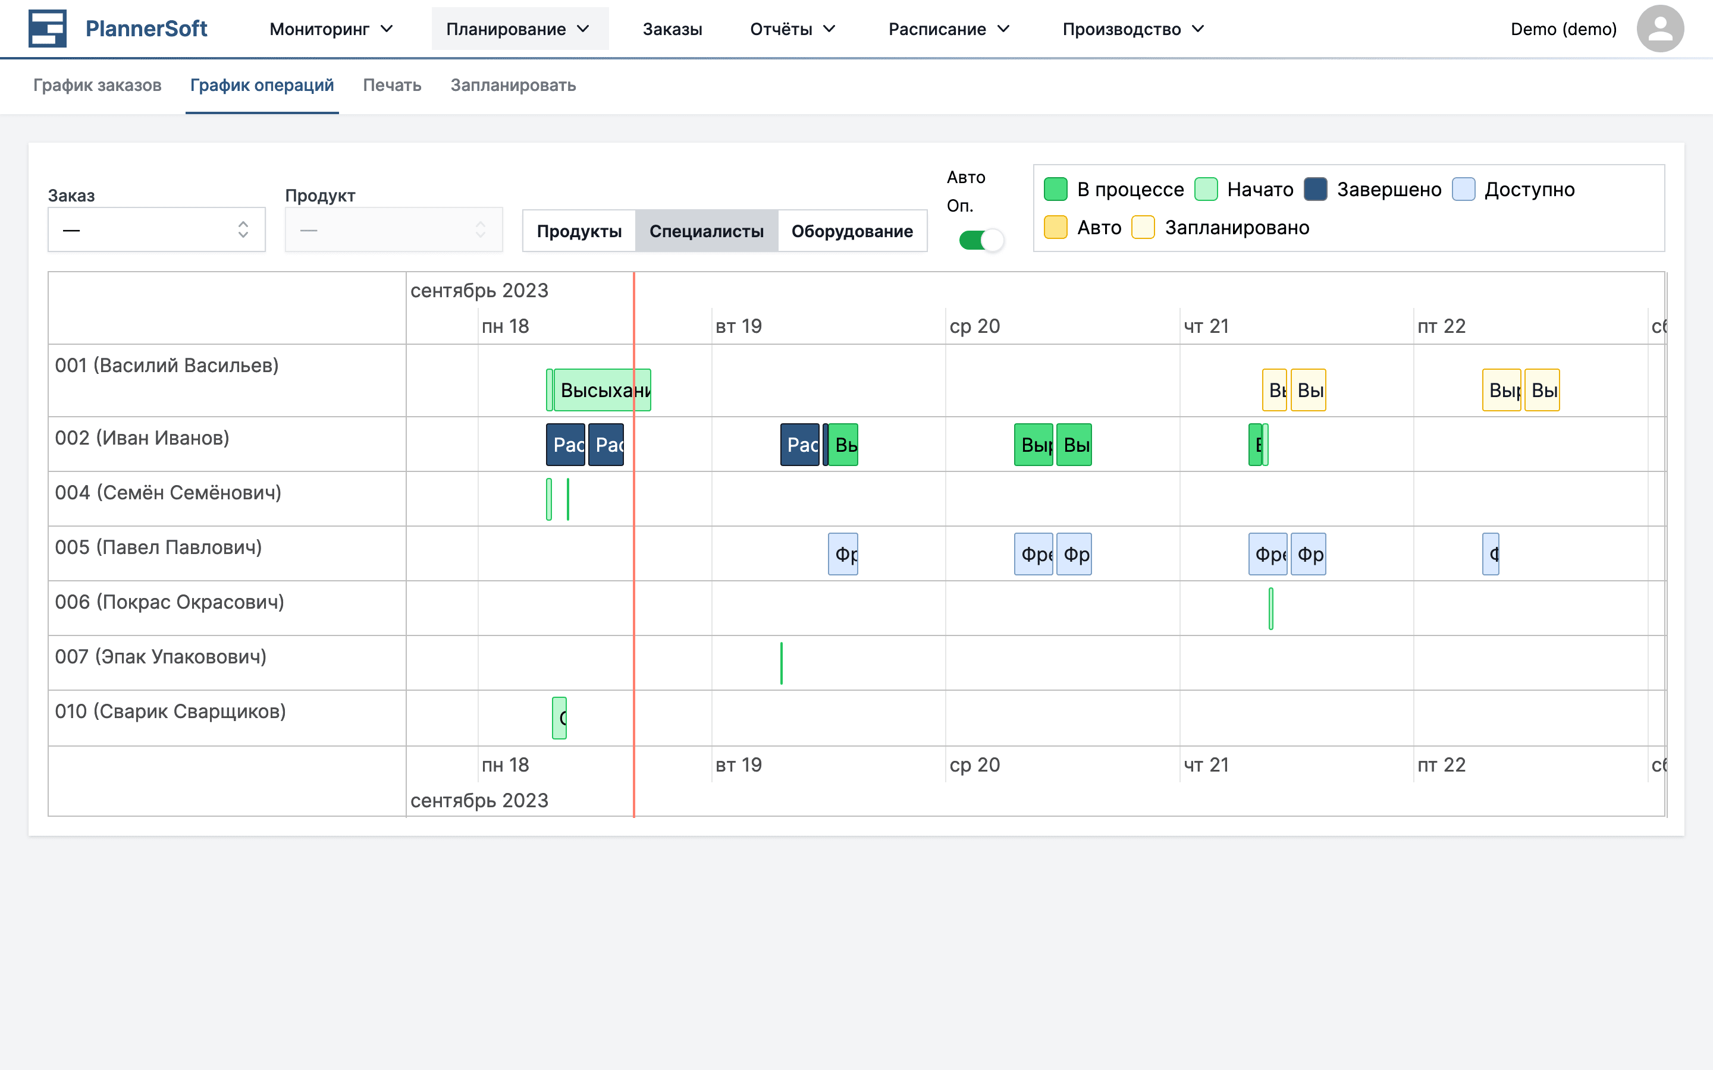Switch the view to "Оборудование"

click(852, 231)
